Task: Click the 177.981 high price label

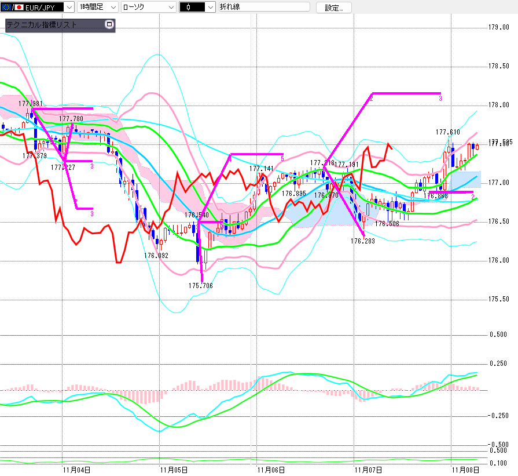Action: (30, 104)
